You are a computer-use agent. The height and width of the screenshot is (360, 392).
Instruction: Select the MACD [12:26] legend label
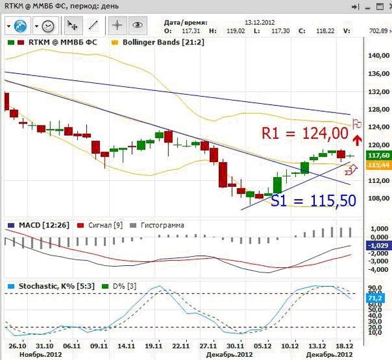pyautogui.click(x=44, y=225)
